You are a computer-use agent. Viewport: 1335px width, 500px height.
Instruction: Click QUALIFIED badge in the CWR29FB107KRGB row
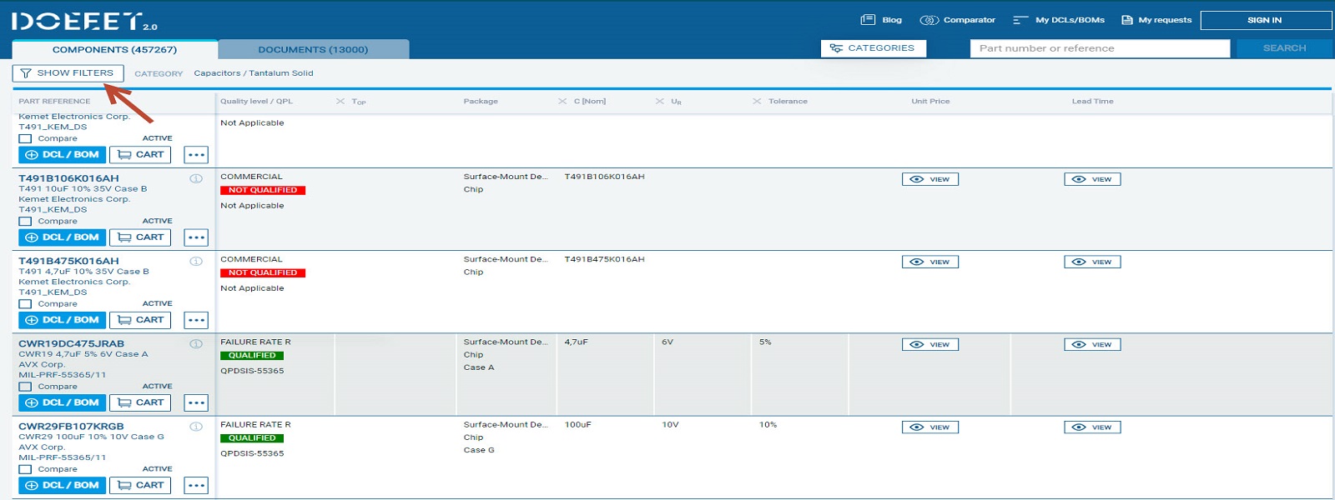point(252,438)
